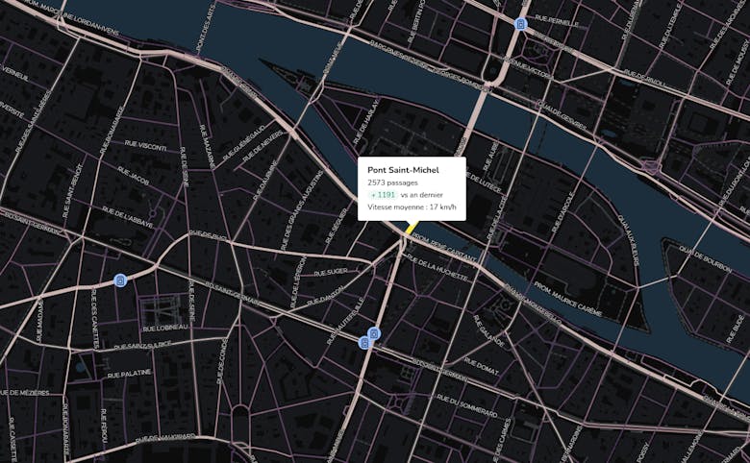
Task: Click the 2573 passages text in popup
Action: click(392, 183)
